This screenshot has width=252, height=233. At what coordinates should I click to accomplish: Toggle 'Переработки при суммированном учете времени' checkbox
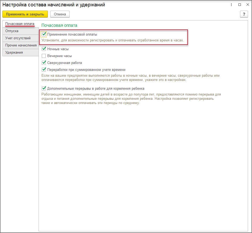[x=44, y=70]
